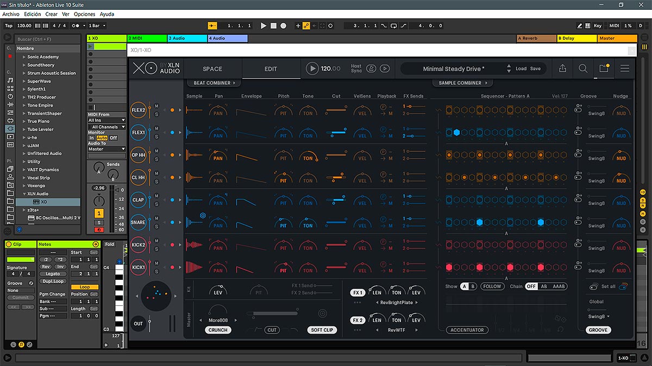
Task: Click the FLEX1 Cut filter slider
Action: (x=336, y=132)
